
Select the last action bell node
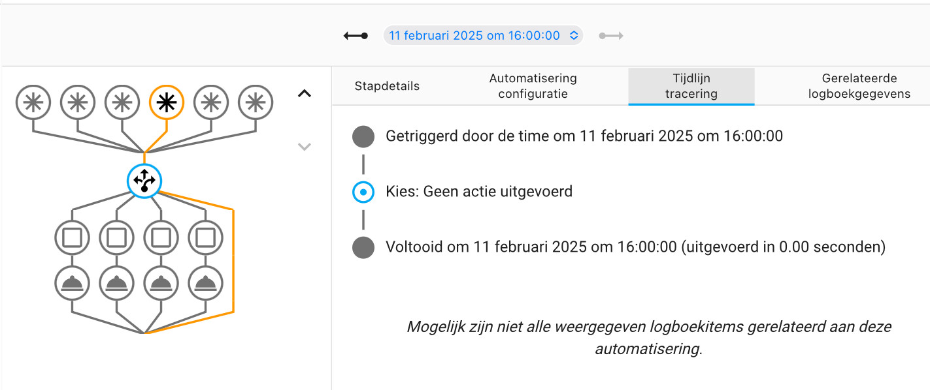click(205, 283)
